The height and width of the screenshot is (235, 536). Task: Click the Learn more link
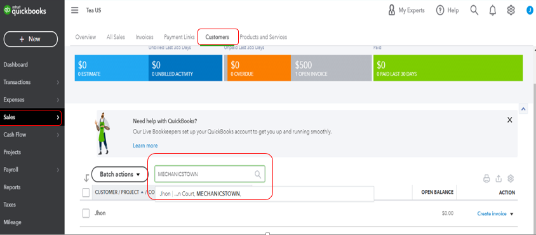coord(145,145)
